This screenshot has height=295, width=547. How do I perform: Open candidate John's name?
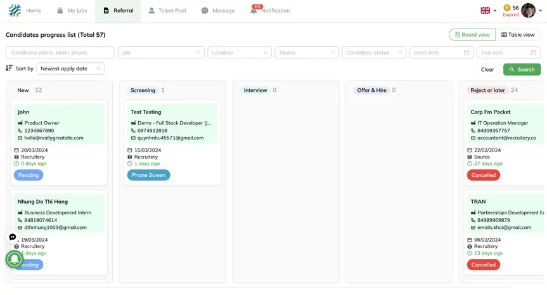click(x=23, y=112)
